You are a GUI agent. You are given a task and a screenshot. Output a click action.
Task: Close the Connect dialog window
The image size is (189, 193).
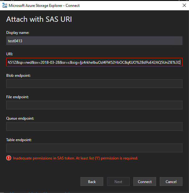click(x=184, y=5)
